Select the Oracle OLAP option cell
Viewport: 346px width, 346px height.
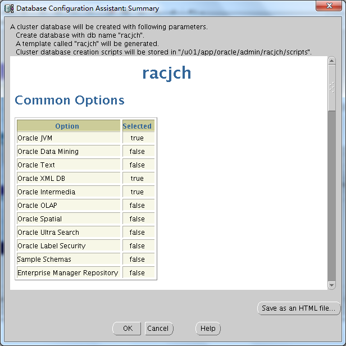(x=69, y=206)
